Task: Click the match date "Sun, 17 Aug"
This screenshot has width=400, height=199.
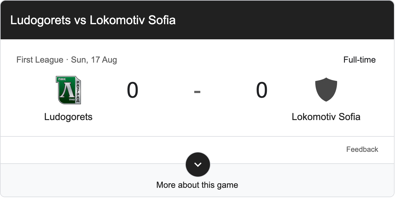Action: pos(94,60)
